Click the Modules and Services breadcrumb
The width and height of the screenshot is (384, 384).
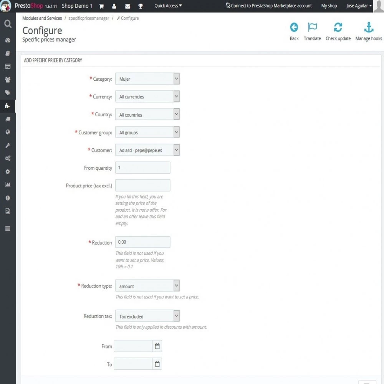[42, 18]
